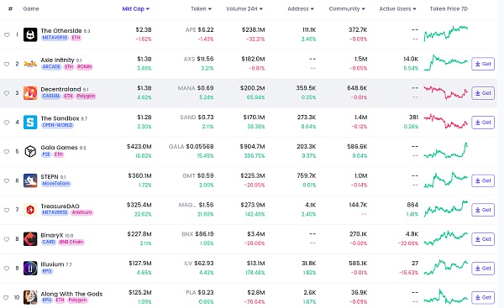Open the Decentraland game icon
The width and height of the screenshot is (504, 308).
point(30,93)
